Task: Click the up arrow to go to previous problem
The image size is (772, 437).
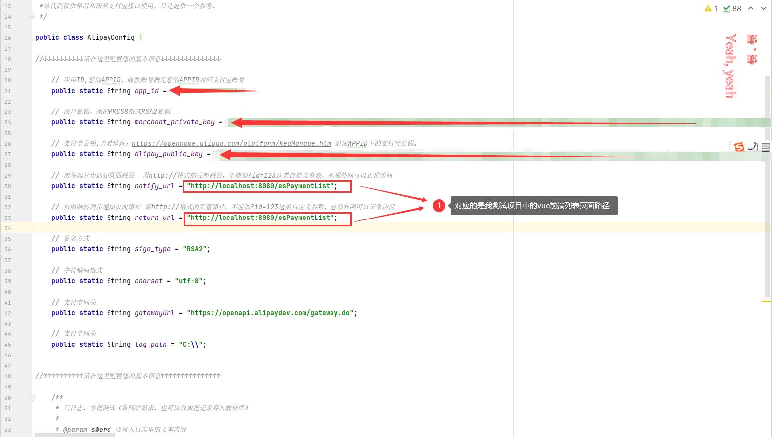Action: click(x=751, y=8)
